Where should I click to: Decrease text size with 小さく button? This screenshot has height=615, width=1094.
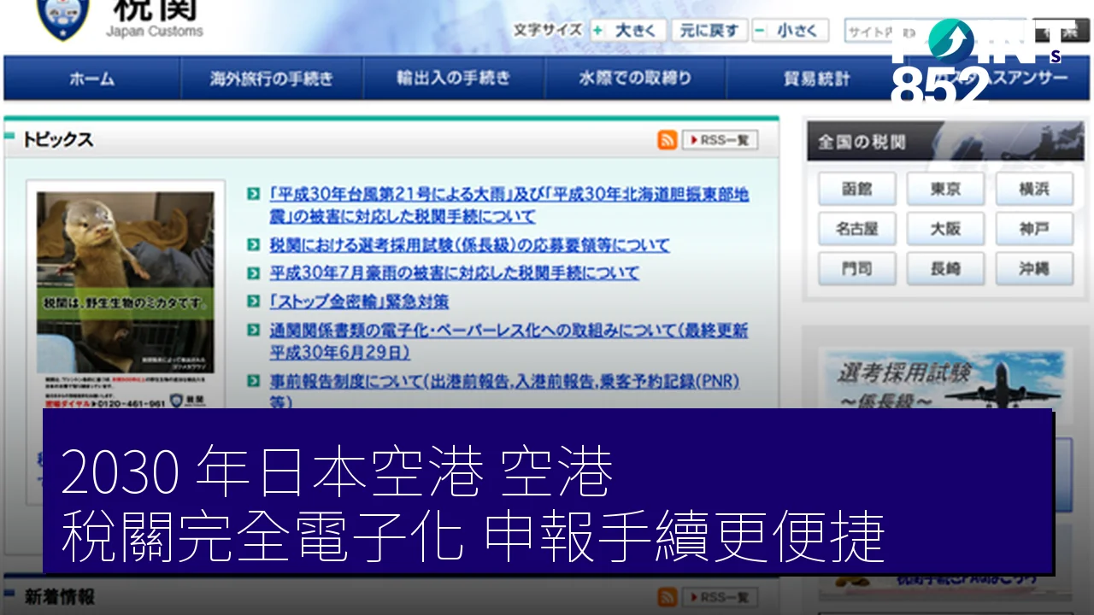tap(790, 31)
